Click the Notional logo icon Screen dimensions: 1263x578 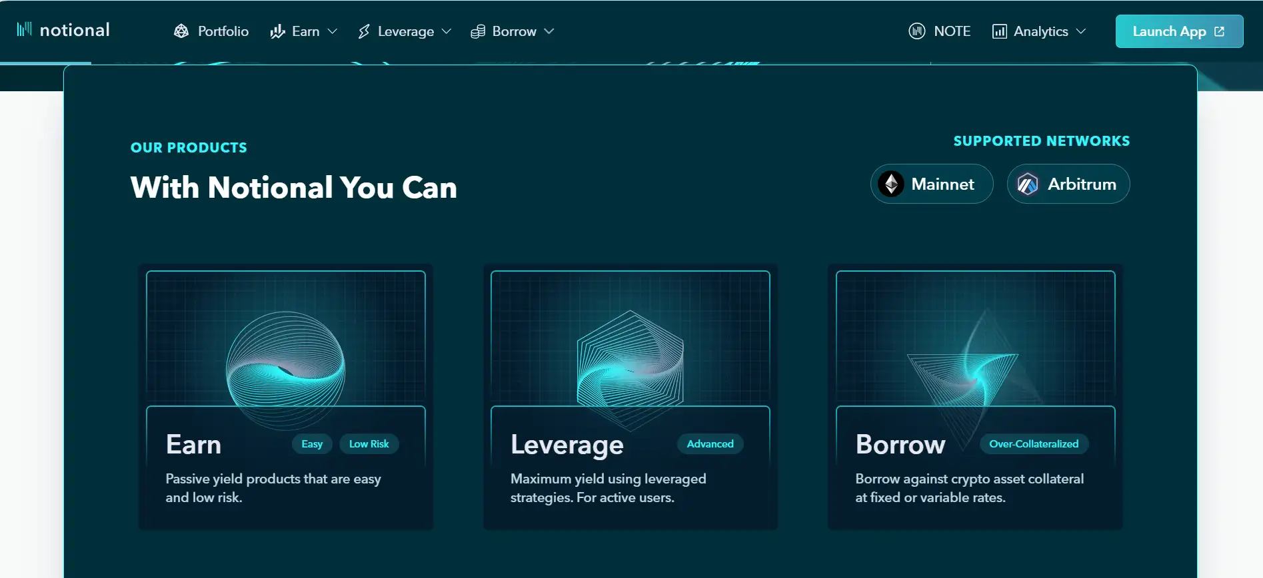pos(24,29)
